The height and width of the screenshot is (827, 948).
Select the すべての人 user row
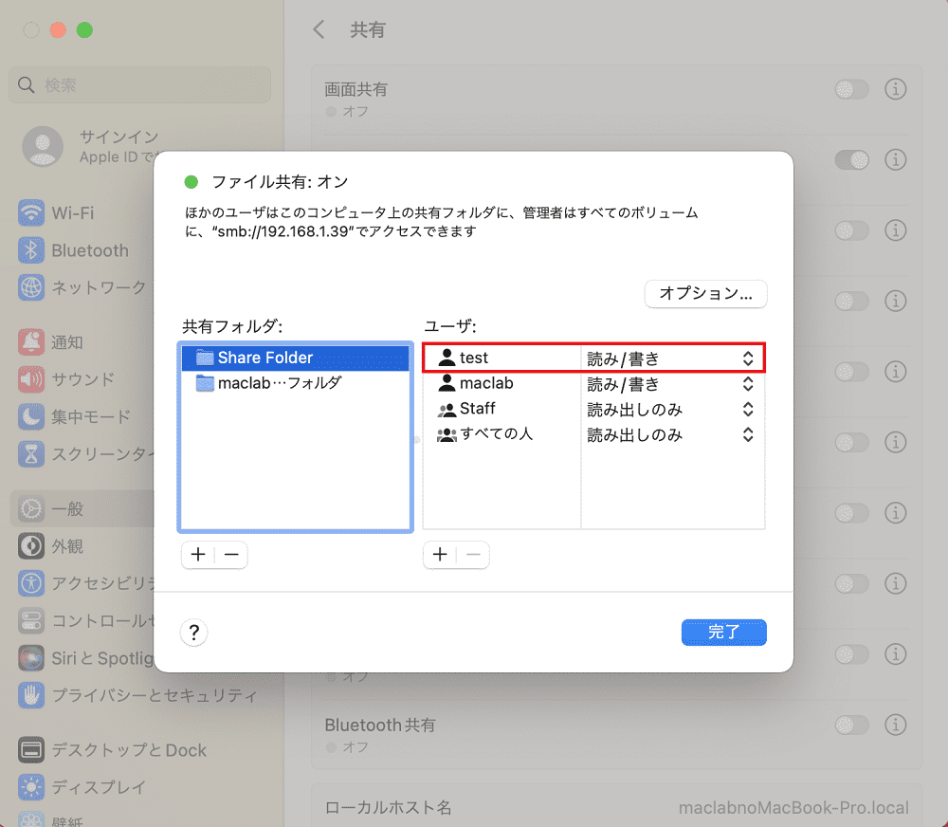[593, 434]
